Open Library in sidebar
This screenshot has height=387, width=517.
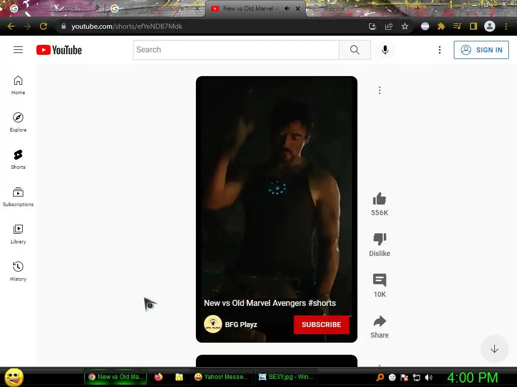[18, 234]
